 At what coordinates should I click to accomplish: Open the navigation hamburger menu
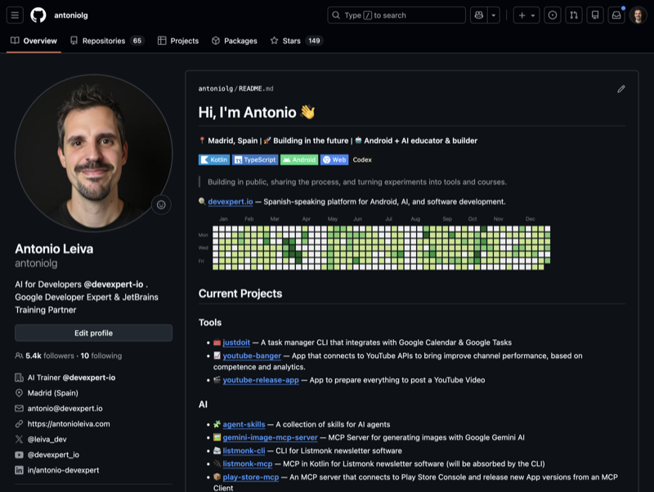pyautogui.click(x=15, y=14)
